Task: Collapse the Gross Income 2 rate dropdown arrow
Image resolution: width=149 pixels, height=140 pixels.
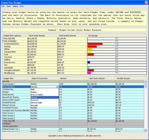Action: click(57, 87)
